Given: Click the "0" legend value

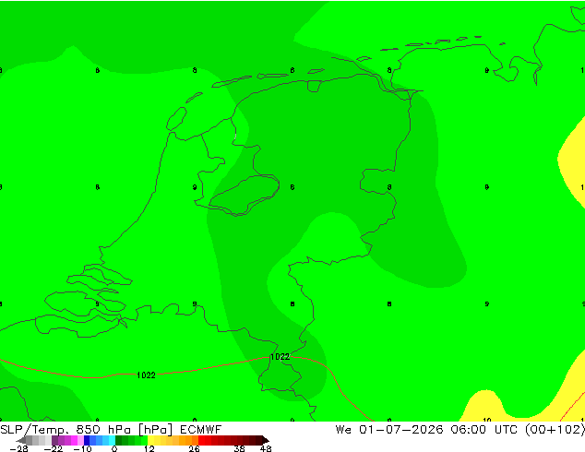Looking at the screenshot, I should [x=114, y=448].
